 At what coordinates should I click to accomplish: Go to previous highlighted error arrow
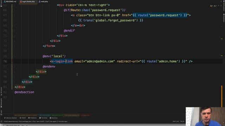(218, 6)
